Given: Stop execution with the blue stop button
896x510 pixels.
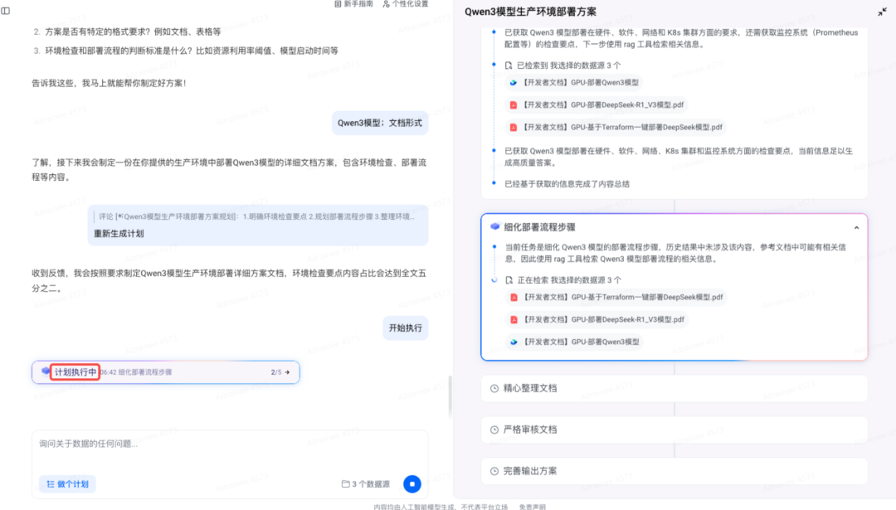Looking at the screenshot, I should [412, 483].
